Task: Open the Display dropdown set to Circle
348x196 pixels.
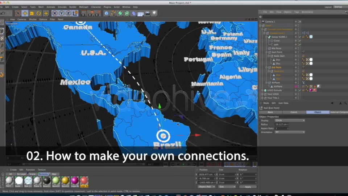Action: pos(290,121)
